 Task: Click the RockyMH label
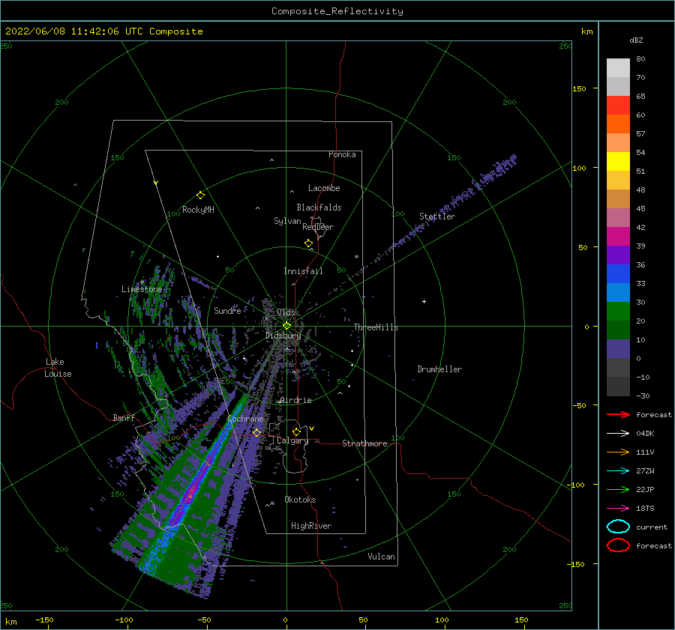pyautogui.click(x=198, y=210)
